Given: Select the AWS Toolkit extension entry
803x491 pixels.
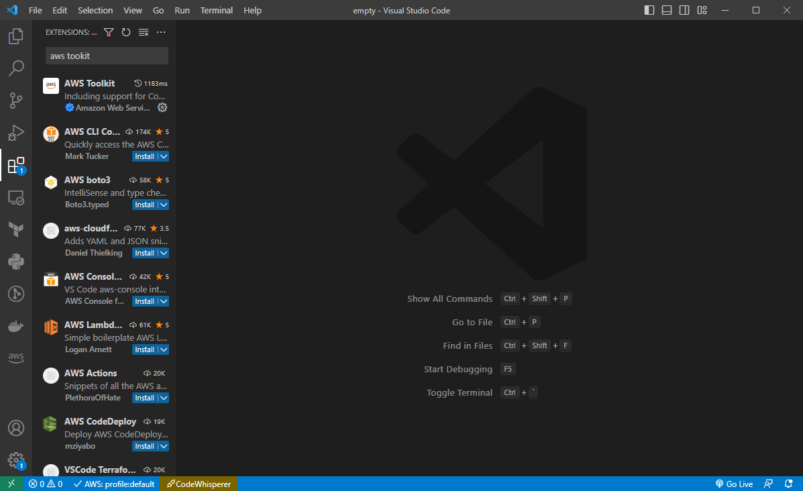Looking at the screenshot, I should (x=105, y=95).
